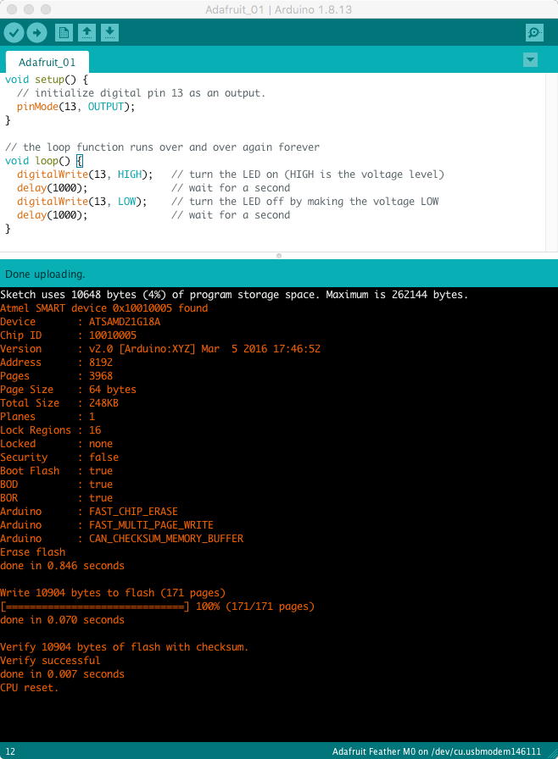
Task: Click the 'Lock Regions : 16' console line
Action: 50,429
